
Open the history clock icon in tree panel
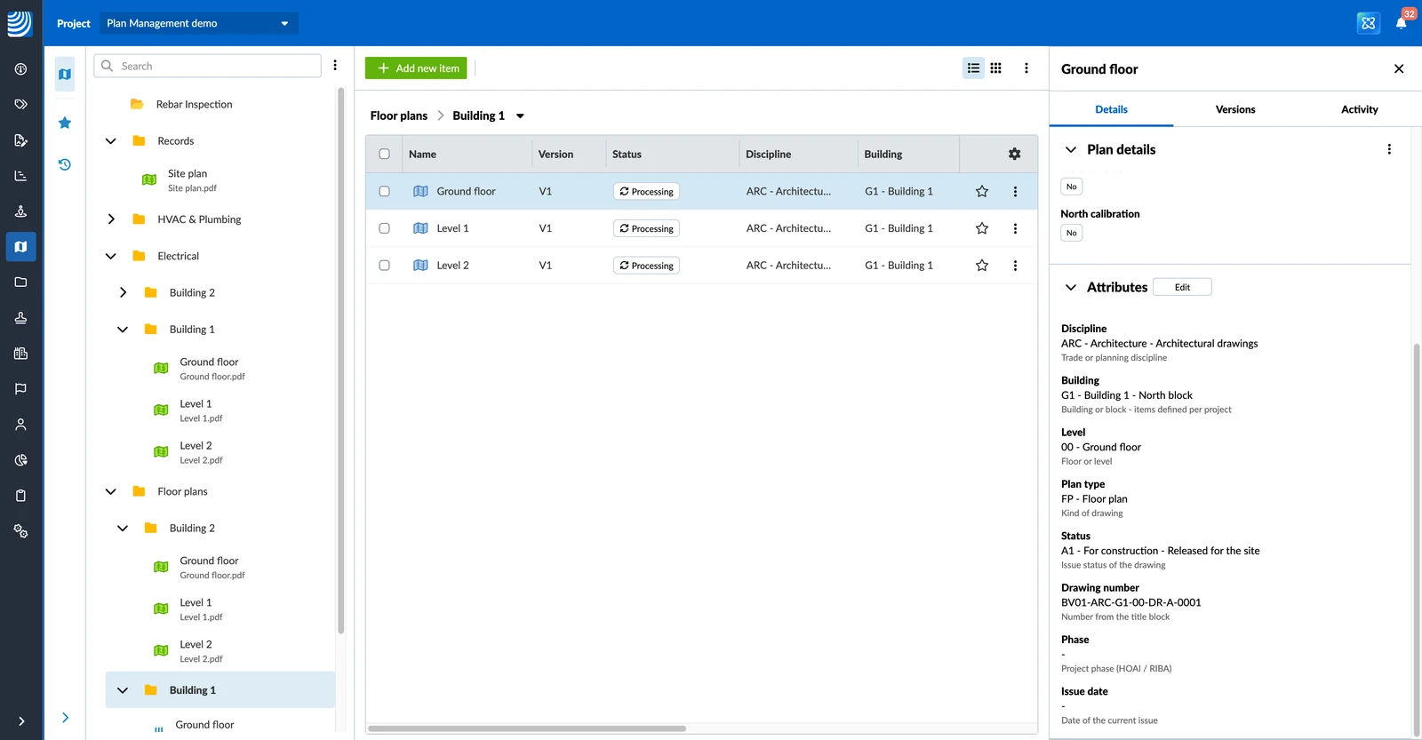pos(65,164)
